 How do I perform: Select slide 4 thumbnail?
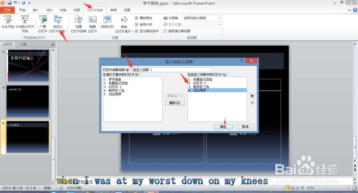click(28, 101)
